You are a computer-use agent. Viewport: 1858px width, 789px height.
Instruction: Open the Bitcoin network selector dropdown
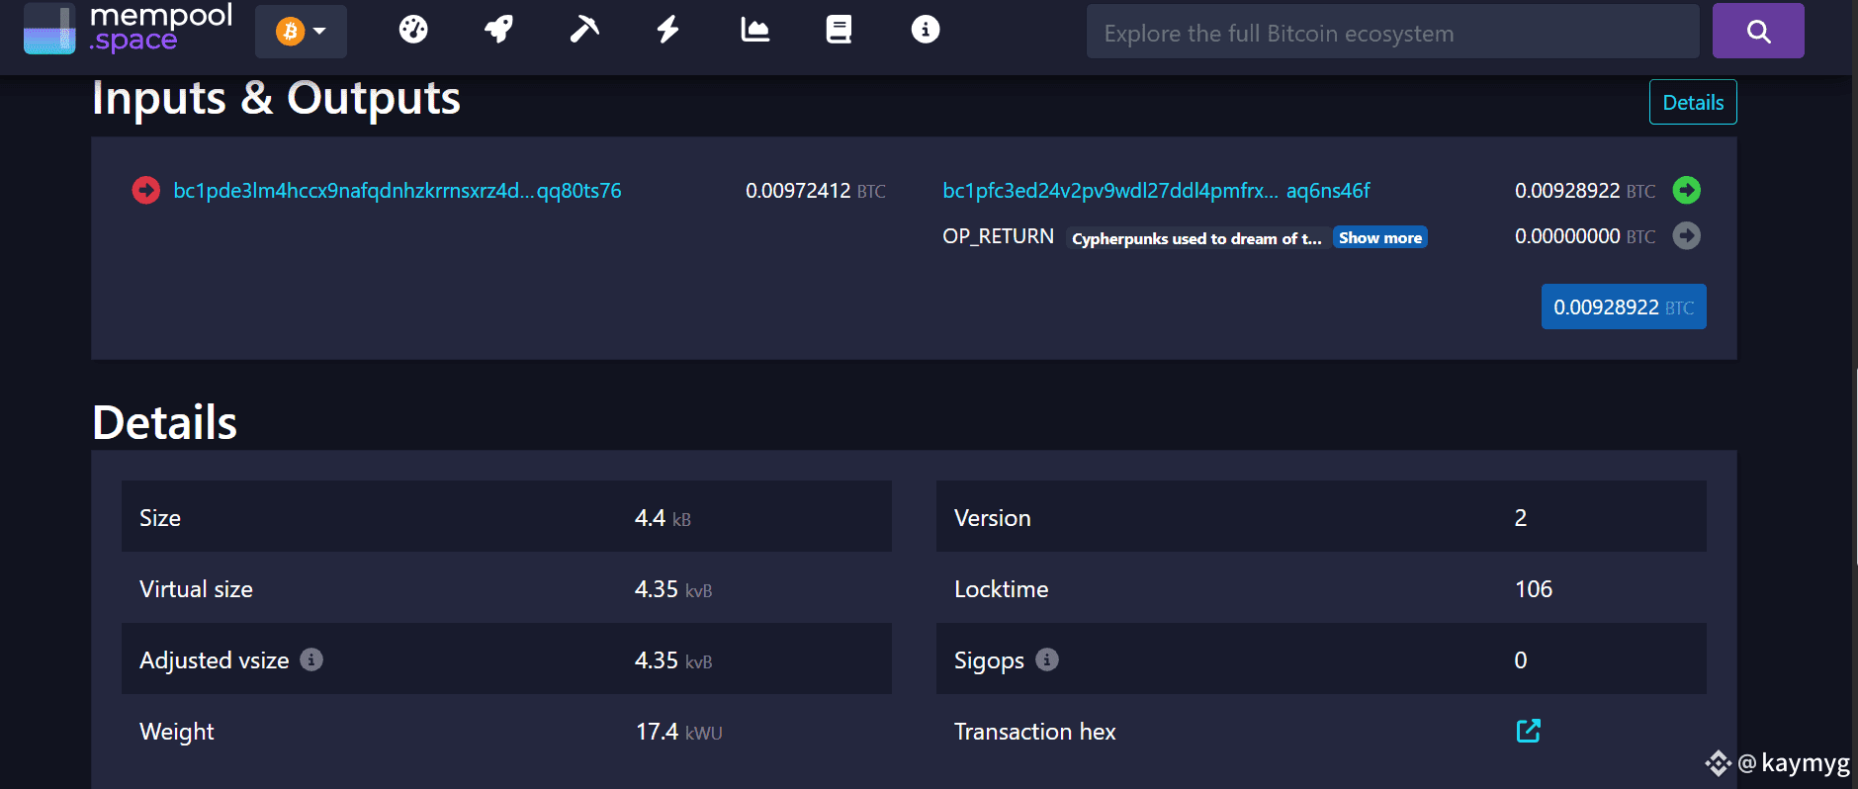pyautogui.click(x=301, y=32)
